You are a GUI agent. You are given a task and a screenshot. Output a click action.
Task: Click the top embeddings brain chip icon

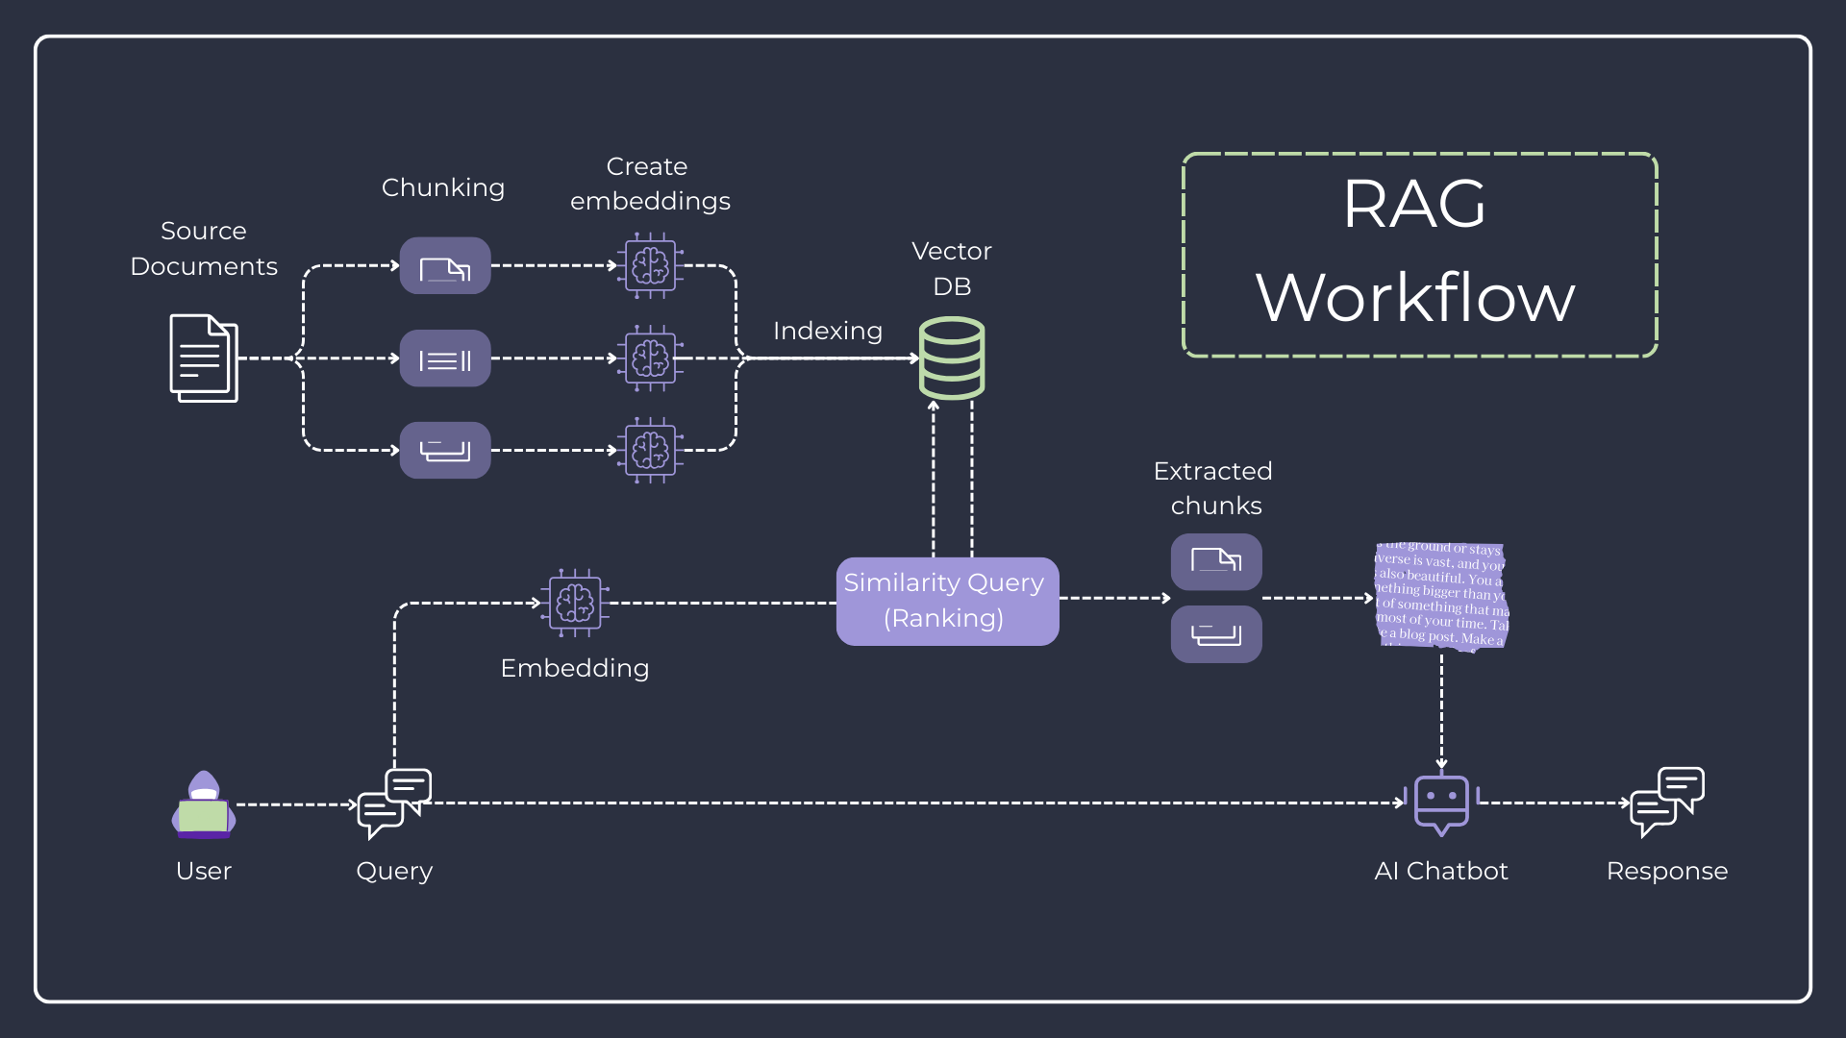point(651,265)
